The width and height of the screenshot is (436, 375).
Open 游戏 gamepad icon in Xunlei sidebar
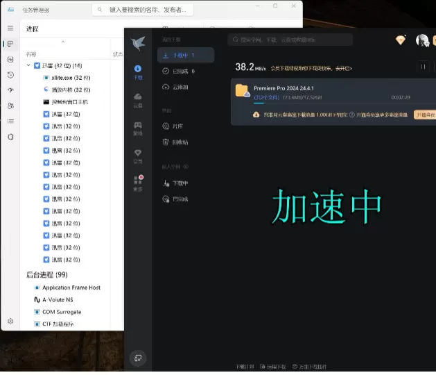pos(138,128)
